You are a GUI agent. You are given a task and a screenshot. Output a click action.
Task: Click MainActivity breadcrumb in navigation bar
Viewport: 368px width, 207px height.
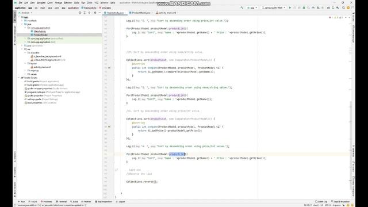89,7
